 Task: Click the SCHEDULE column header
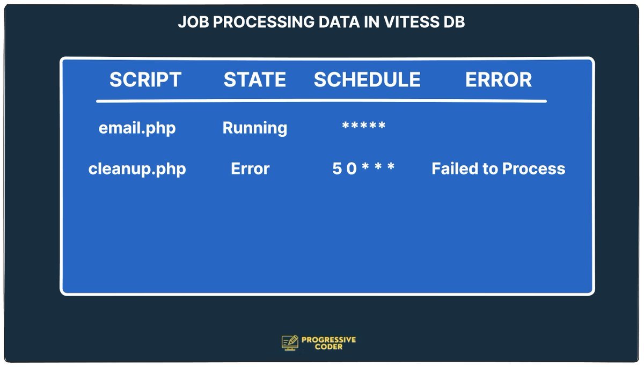(367, 80)
